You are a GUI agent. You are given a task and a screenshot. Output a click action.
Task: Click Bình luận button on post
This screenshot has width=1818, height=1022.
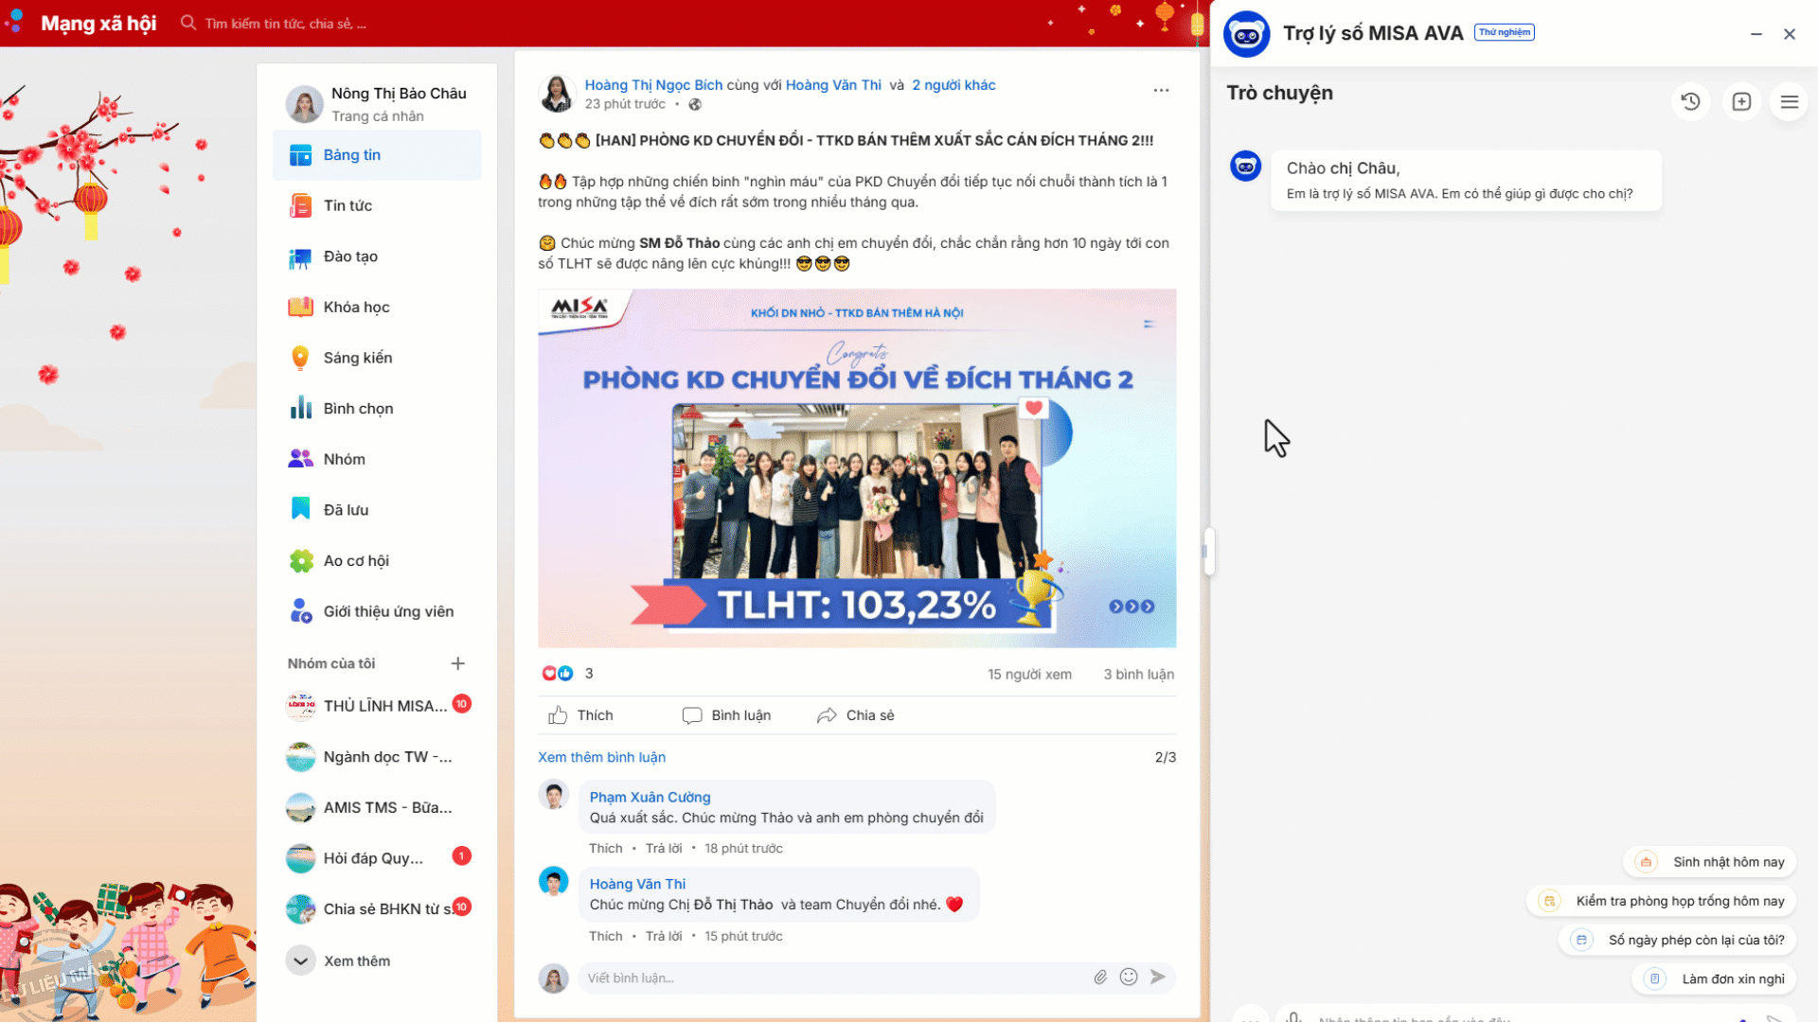[726, 715]
